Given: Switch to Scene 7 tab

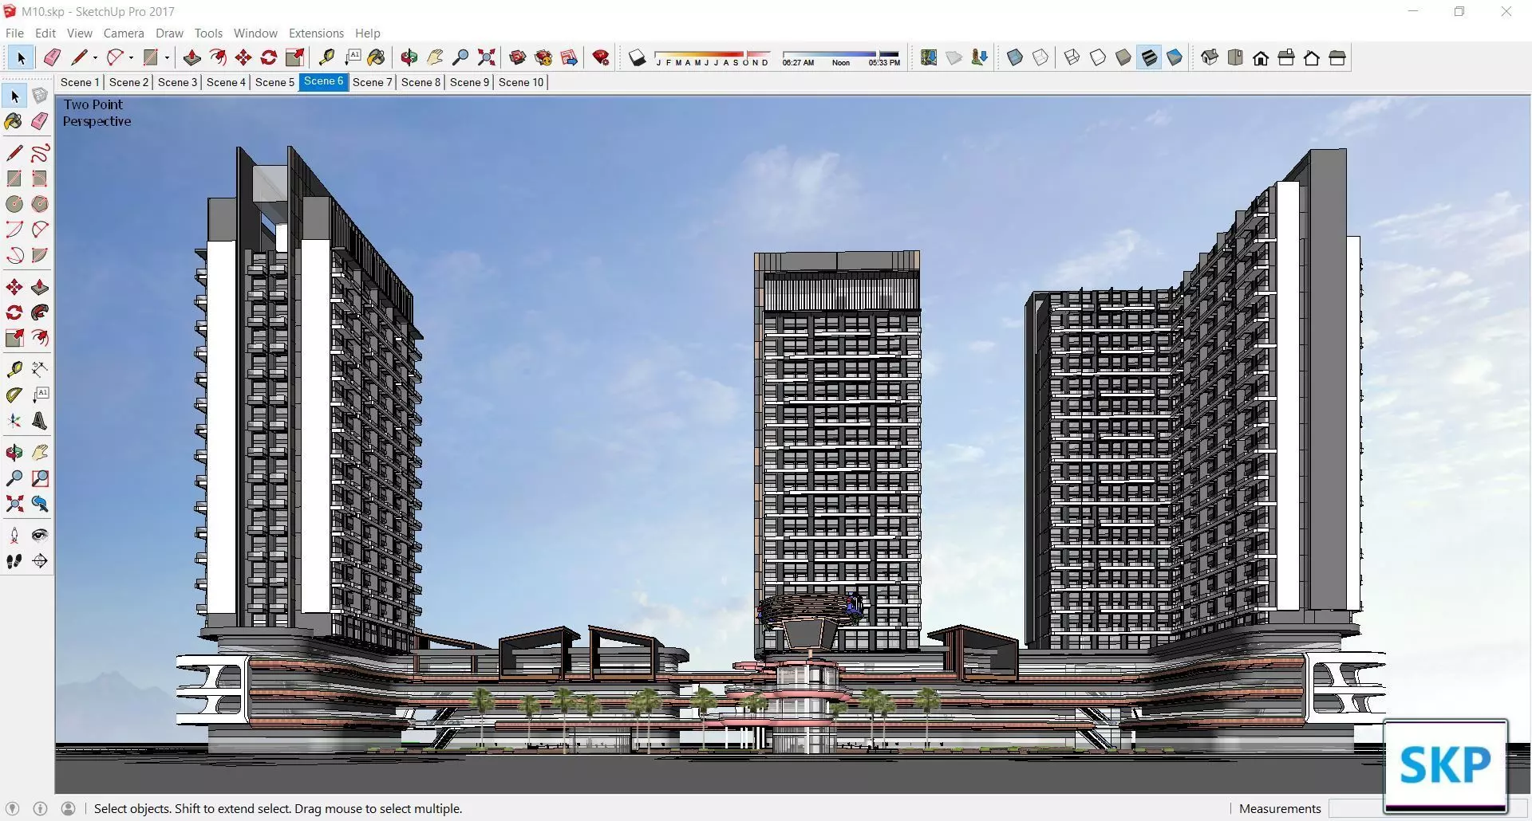Looking at the screenshot, I should pos(372,82).
